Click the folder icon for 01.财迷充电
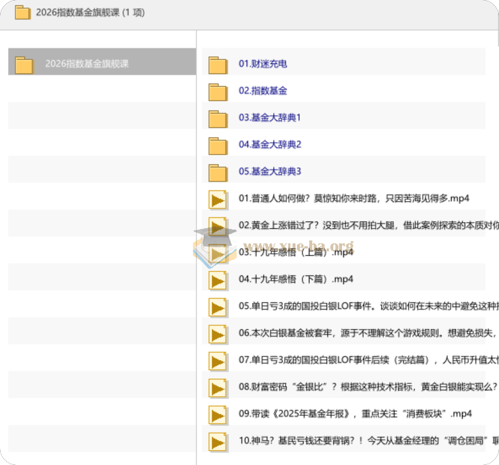The image size is (499, 465). [218, 65]
